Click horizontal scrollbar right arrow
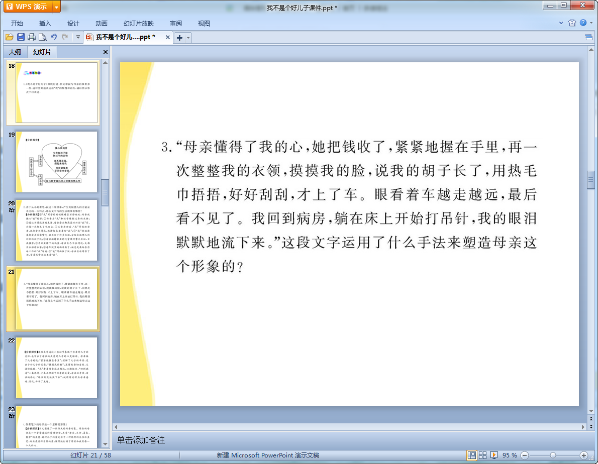598x464 pixels. pyautogui.click(x=583, y=427)
